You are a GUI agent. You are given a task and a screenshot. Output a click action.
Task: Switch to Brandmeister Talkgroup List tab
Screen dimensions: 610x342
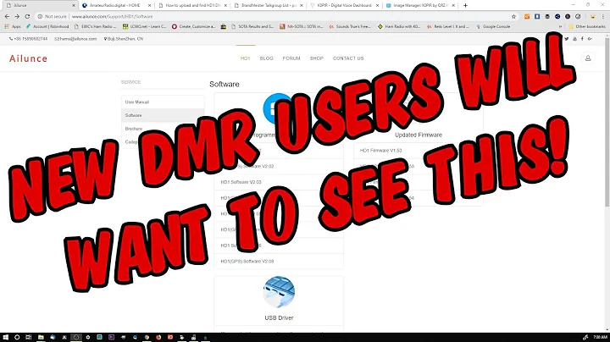pos(269,5)
